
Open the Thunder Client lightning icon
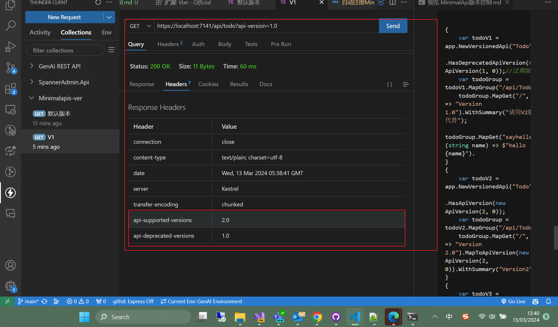(x=10, y=193)
